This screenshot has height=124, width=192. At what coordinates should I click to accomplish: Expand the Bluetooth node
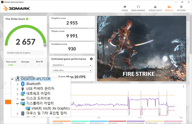click(x=17, y=84)
